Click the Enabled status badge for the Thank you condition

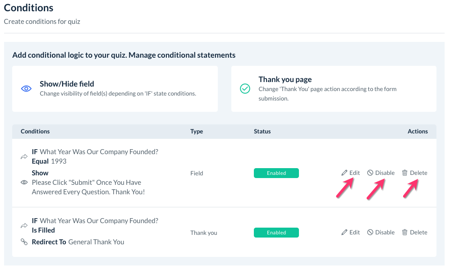click(276, 233)
